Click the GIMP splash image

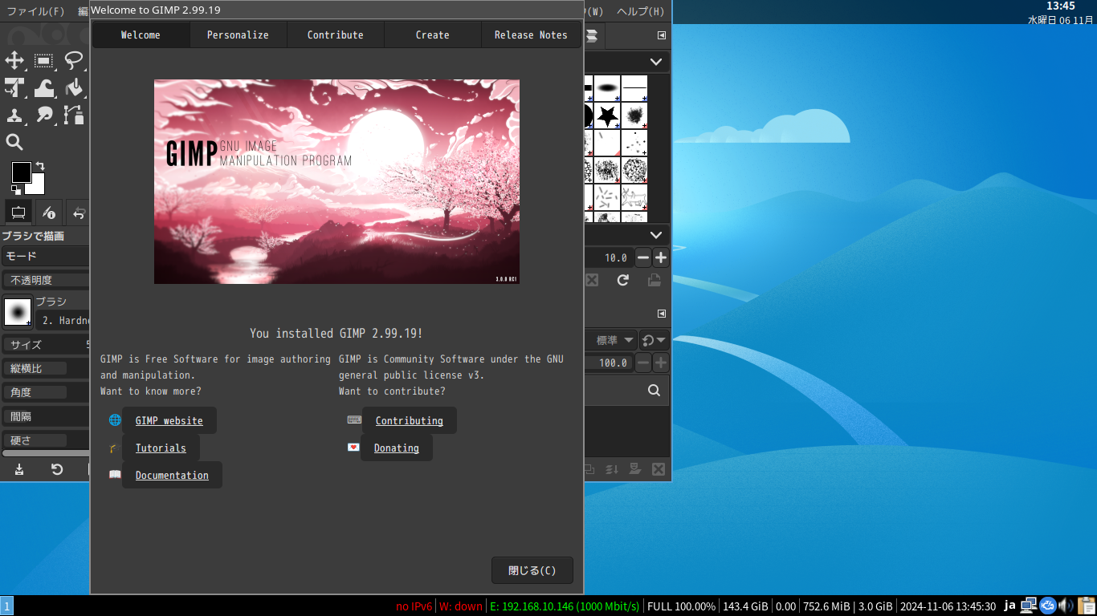pos(336,181)
